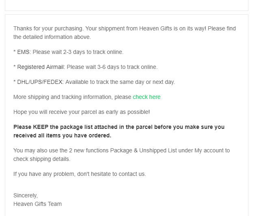This screenshot has width=276, height=216.
Task: Click the word "EMS" in shipping list
Action: pyautogui.click(x=23, y=52)
